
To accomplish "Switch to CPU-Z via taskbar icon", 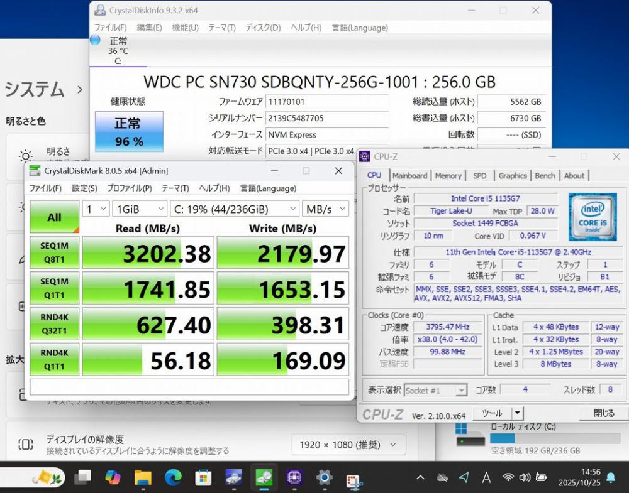I will tap(294, 477).
